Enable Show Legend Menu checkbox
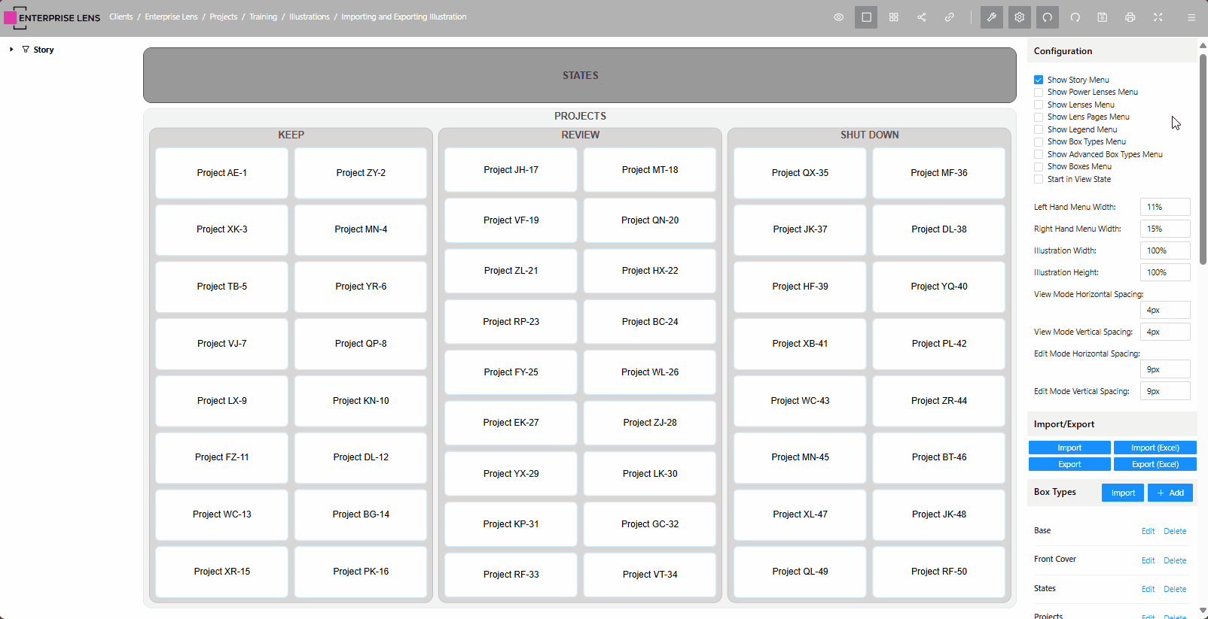 click(x=1039, y=129)
